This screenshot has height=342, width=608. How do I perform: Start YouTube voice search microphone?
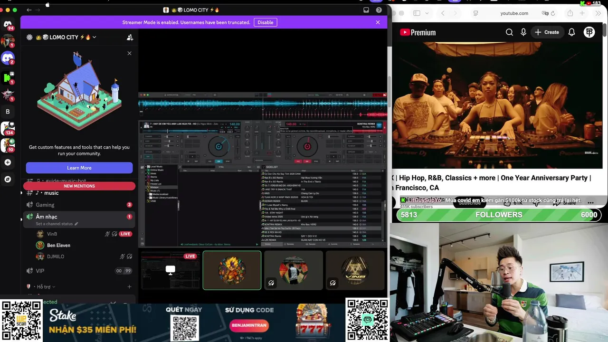click(523, 32)
